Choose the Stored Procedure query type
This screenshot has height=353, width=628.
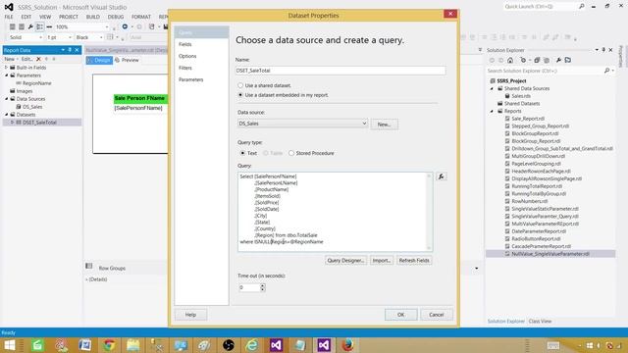pos(291,153)
